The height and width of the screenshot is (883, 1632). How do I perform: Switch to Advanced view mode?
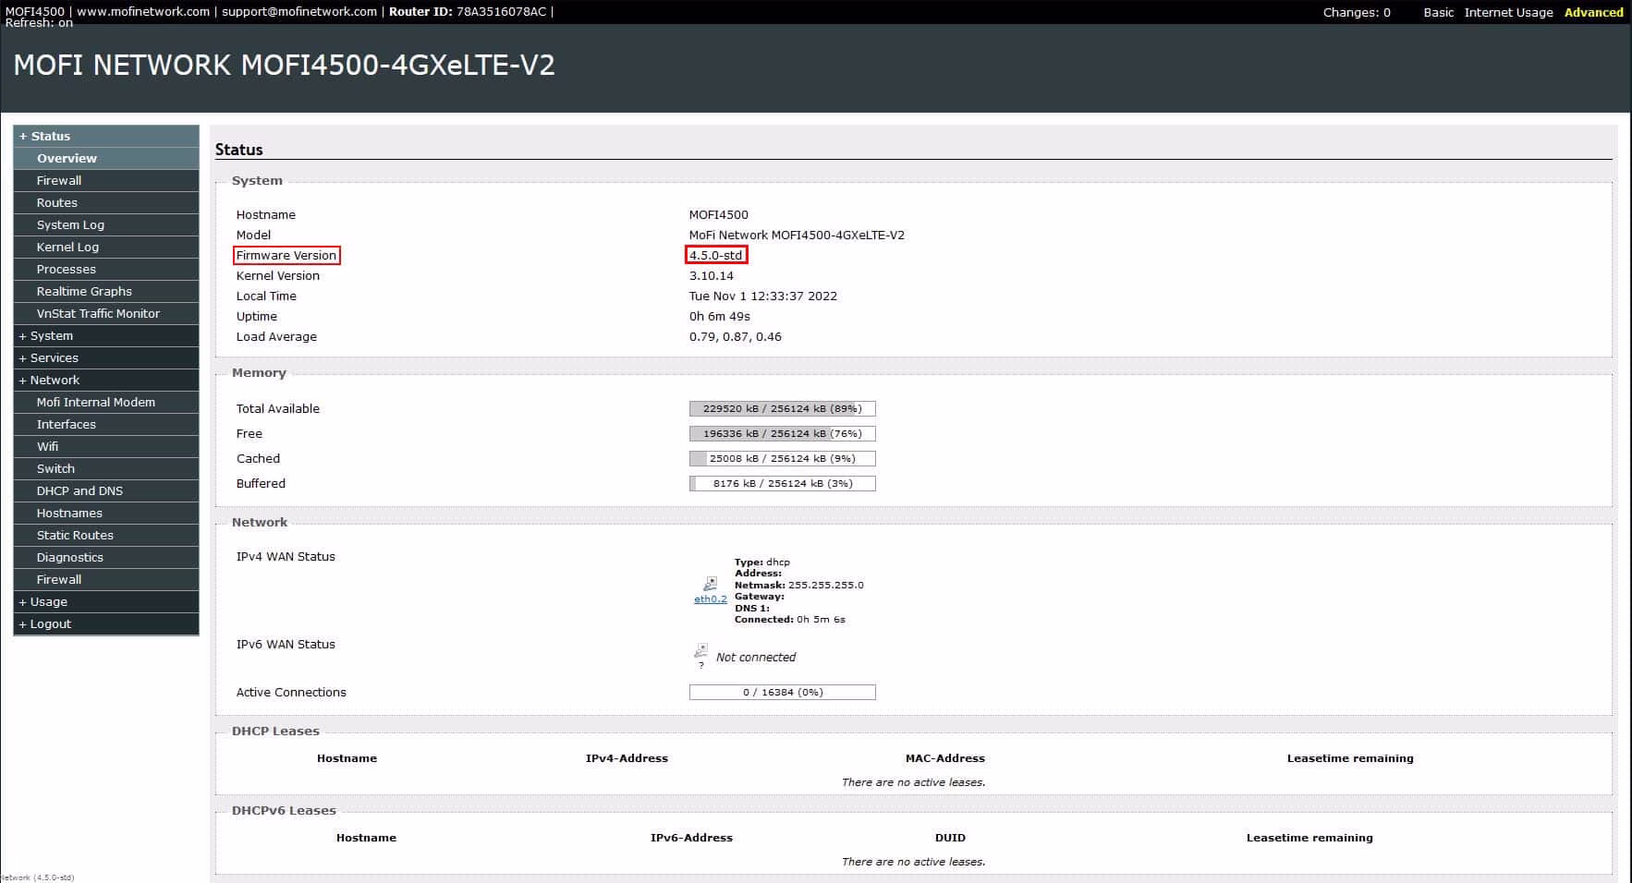pos(1593,12)
